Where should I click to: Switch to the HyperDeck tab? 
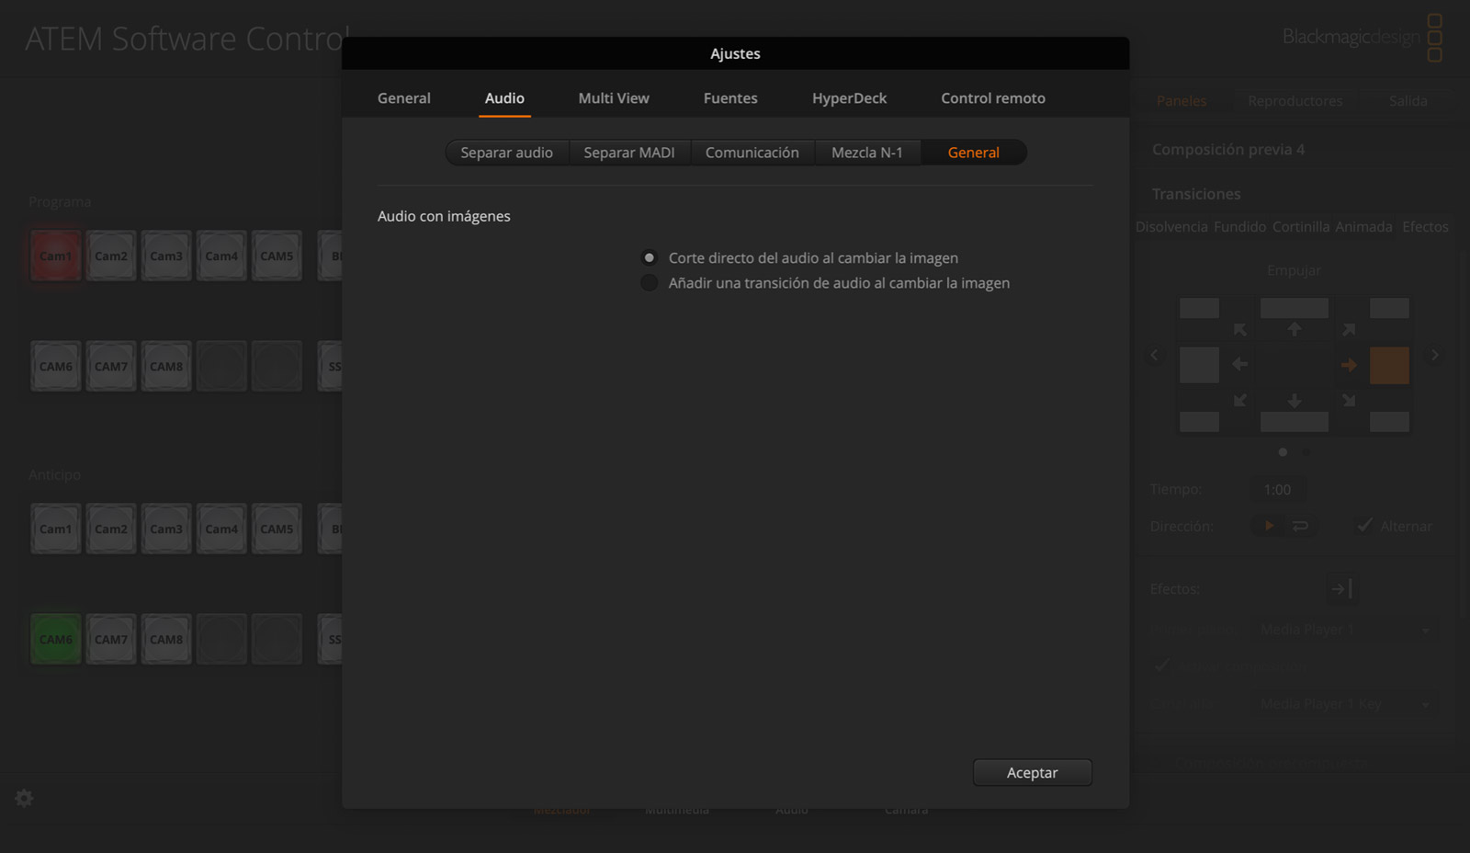(849, 98)
